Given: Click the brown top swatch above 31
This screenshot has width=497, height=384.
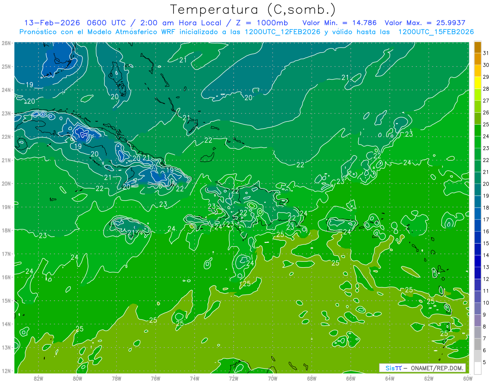Looking at the screenshot, I should tap(478, 47).
